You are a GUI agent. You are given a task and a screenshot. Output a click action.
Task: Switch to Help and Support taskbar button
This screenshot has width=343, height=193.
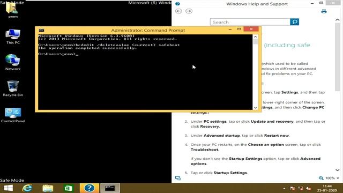coord(90,188)
